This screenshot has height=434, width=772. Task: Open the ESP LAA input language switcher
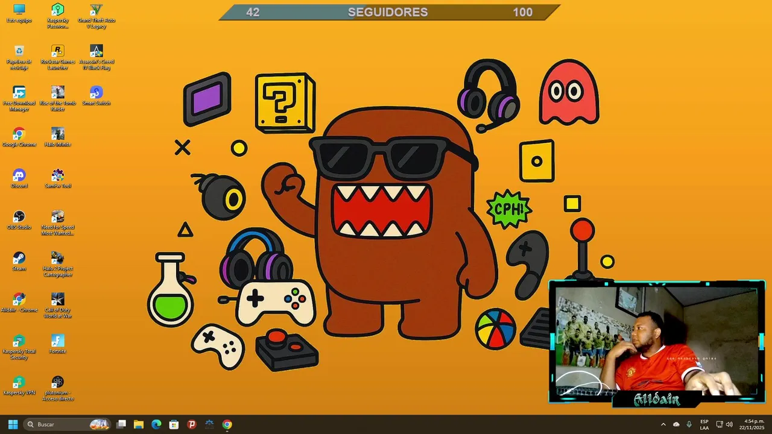coord(704,424)
